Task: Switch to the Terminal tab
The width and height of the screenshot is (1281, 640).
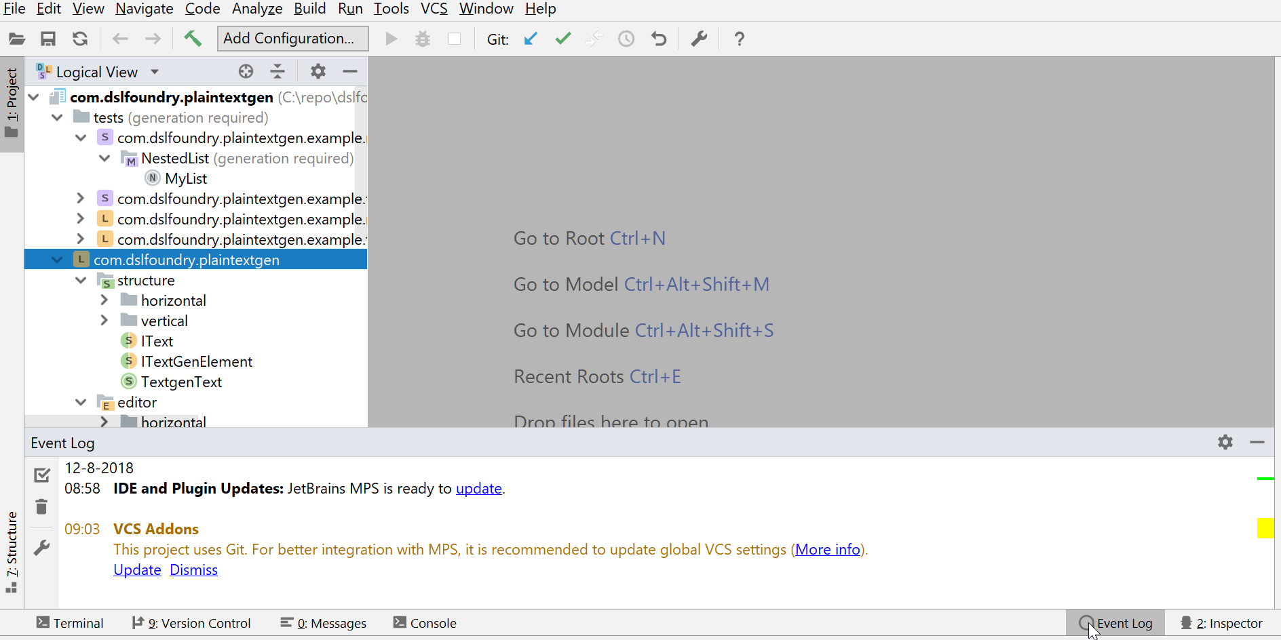Action: coord(70,623)
